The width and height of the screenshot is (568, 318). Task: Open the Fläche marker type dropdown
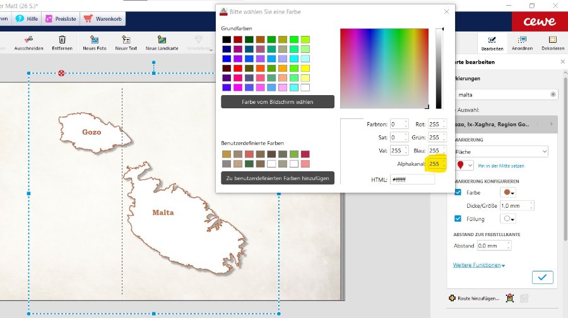(x=501, y=151)
